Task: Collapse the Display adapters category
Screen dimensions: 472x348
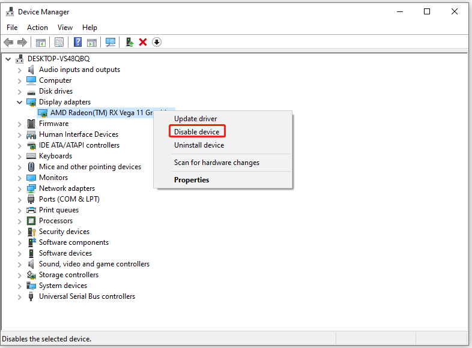Action: click(x=19, y=102)
